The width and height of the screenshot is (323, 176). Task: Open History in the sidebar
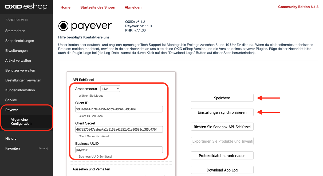pyautogui.click(x=11, y=139)
